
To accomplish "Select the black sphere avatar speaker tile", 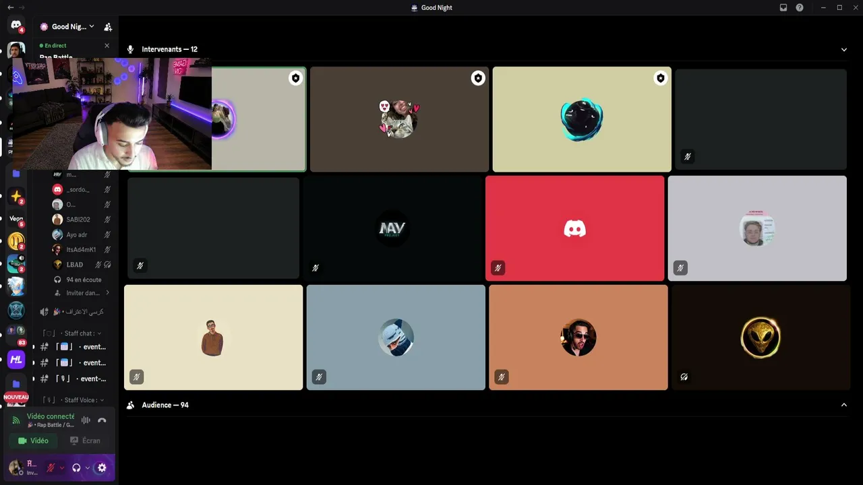I will [582, 119].
